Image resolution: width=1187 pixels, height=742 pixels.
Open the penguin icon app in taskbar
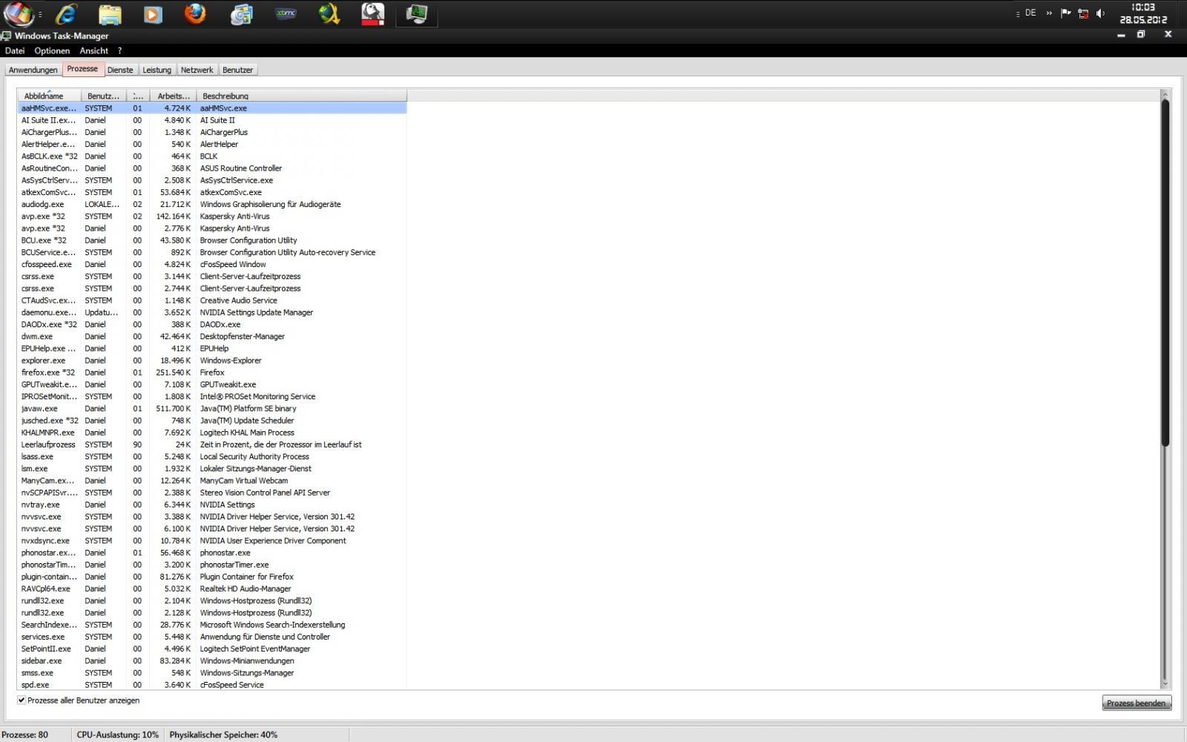tap(373, 14)
